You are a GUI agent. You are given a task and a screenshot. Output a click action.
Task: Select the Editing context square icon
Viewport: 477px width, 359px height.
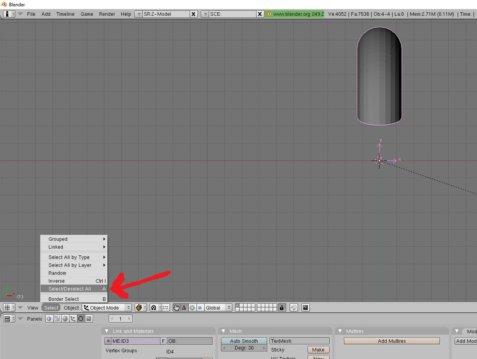81,319
